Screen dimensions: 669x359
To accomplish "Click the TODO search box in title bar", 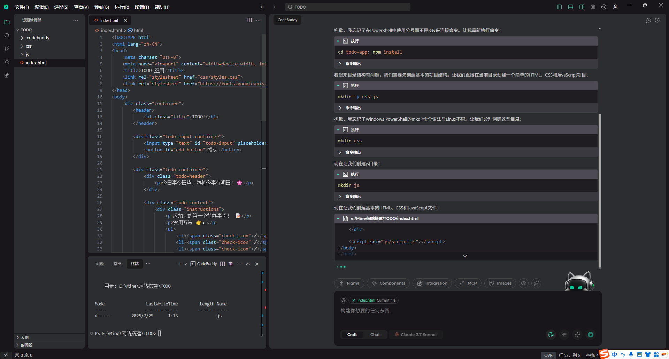I will (348, 7).
